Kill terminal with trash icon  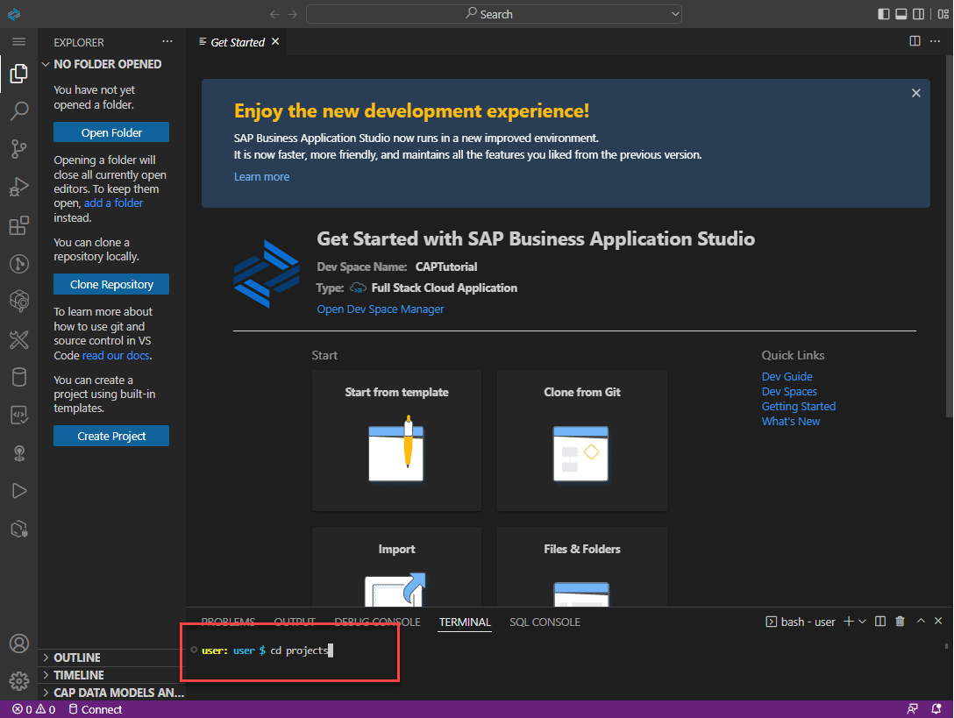click(x=900, y=622)
